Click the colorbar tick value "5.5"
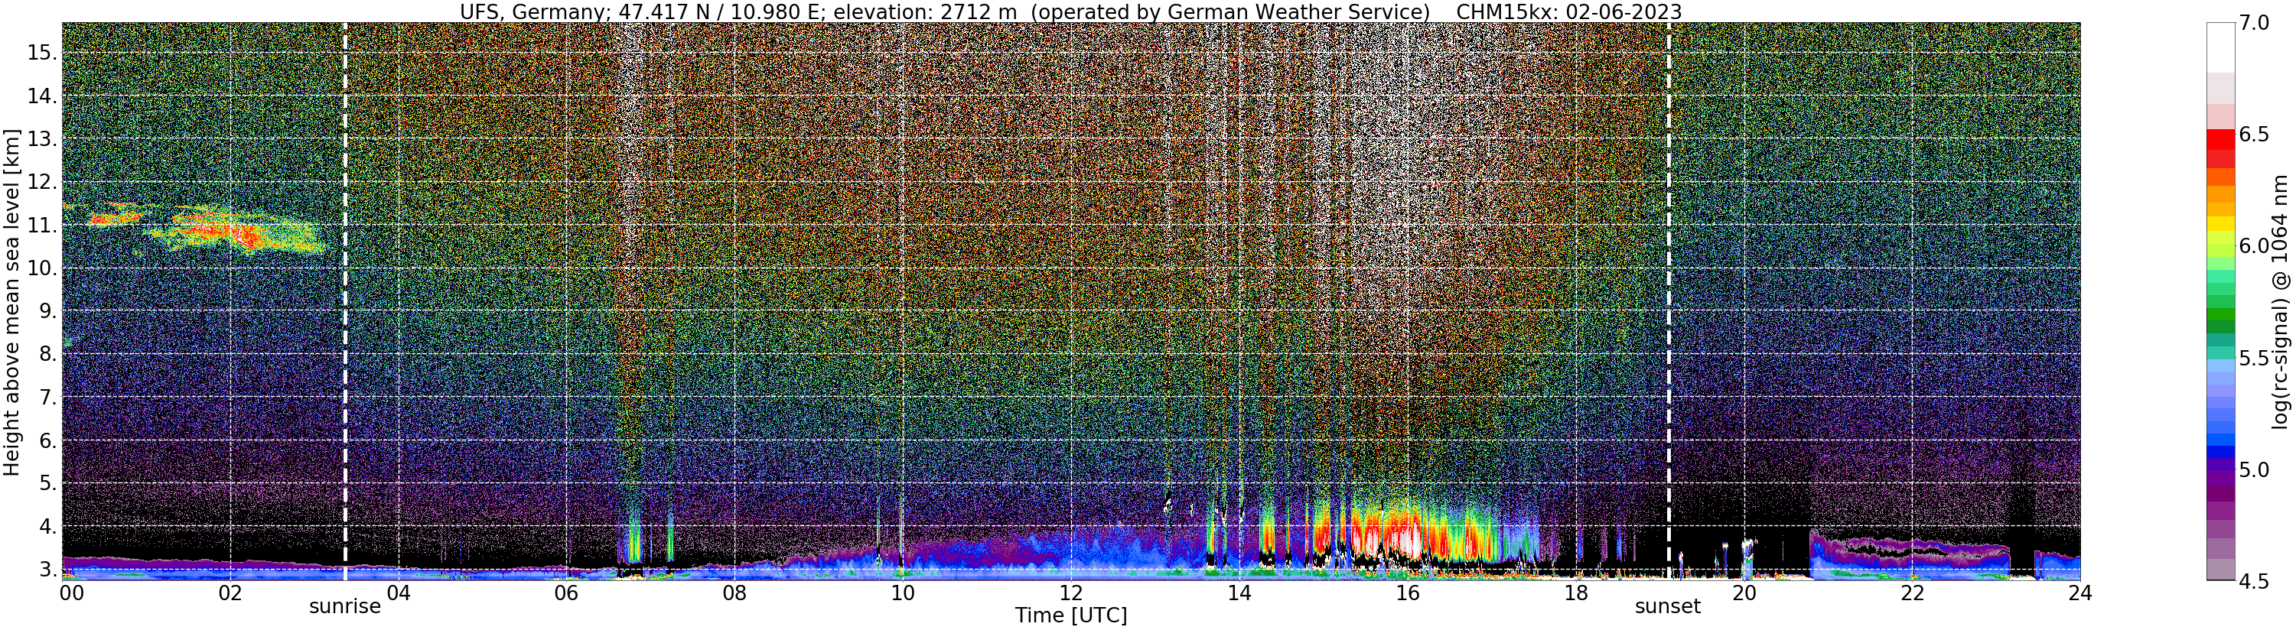Image resolution: width=2296 pixels, height=630 pixels. [x=2254, y=359]
